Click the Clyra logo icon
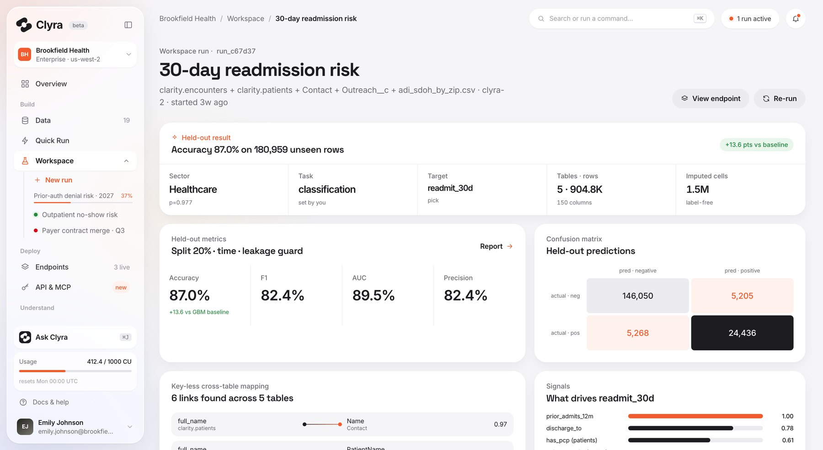823x450 pixels. pos(24,25)
